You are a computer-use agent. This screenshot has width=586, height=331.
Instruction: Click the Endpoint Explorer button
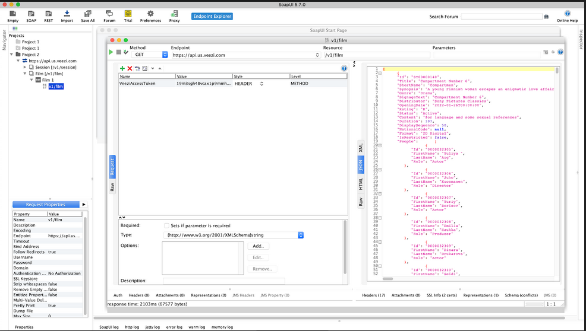(212, 17)
